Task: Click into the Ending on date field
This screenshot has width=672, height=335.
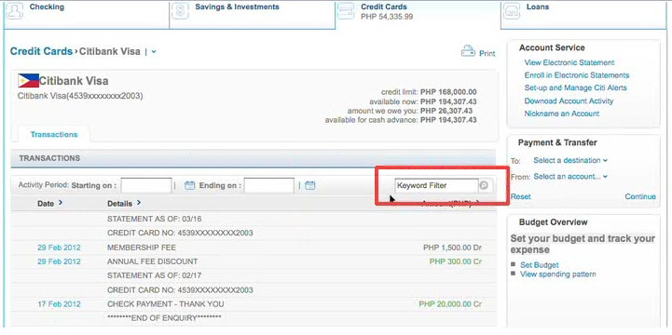Action: pos(269,186)
